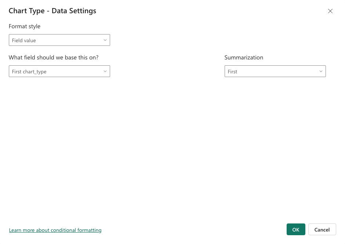Confirm changes with the green OK button

[x=296, y=229]
